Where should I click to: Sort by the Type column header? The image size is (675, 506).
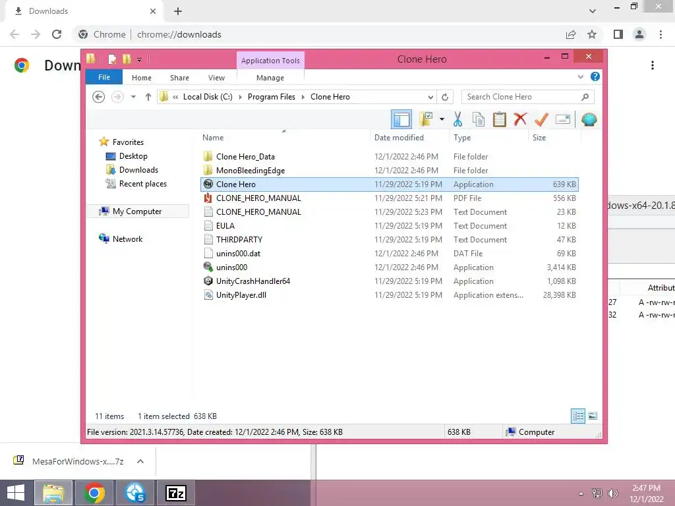pyautogui.click(x=488, y=137)
